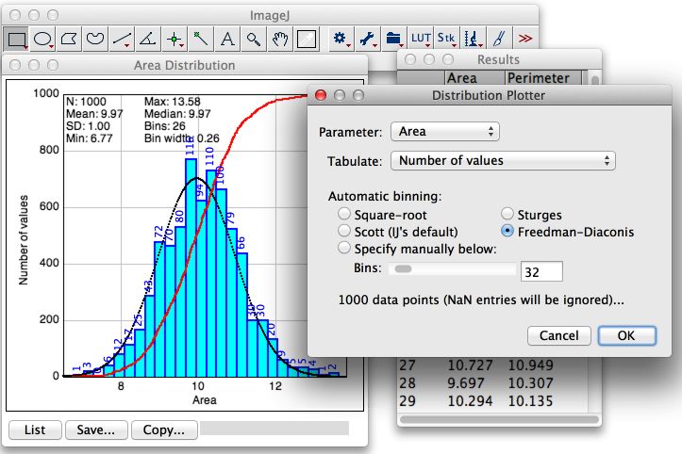Screen dimensions: 682x454
Task: Click value 10.727 in Results row 27
Action: point(470,365)
